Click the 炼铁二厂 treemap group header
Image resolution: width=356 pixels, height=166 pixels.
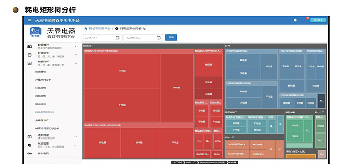click(254, 137)
